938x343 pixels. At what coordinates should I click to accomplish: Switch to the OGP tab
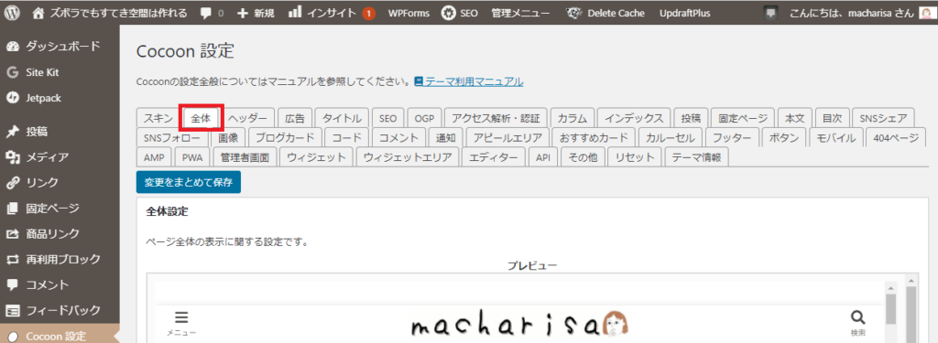pos(424,118)
